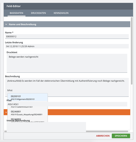136x142 pixels.
Task: Click the Interne Beschreibung text area
Action: coord(46,127)
